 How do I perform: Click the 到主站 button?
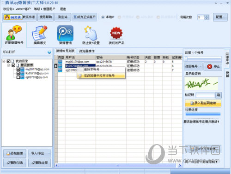point(63,17)
